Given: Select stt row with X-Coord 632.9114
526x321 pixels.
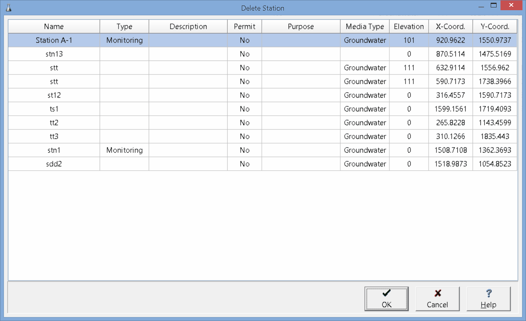Looking at the screenshot, I should 263,68.
